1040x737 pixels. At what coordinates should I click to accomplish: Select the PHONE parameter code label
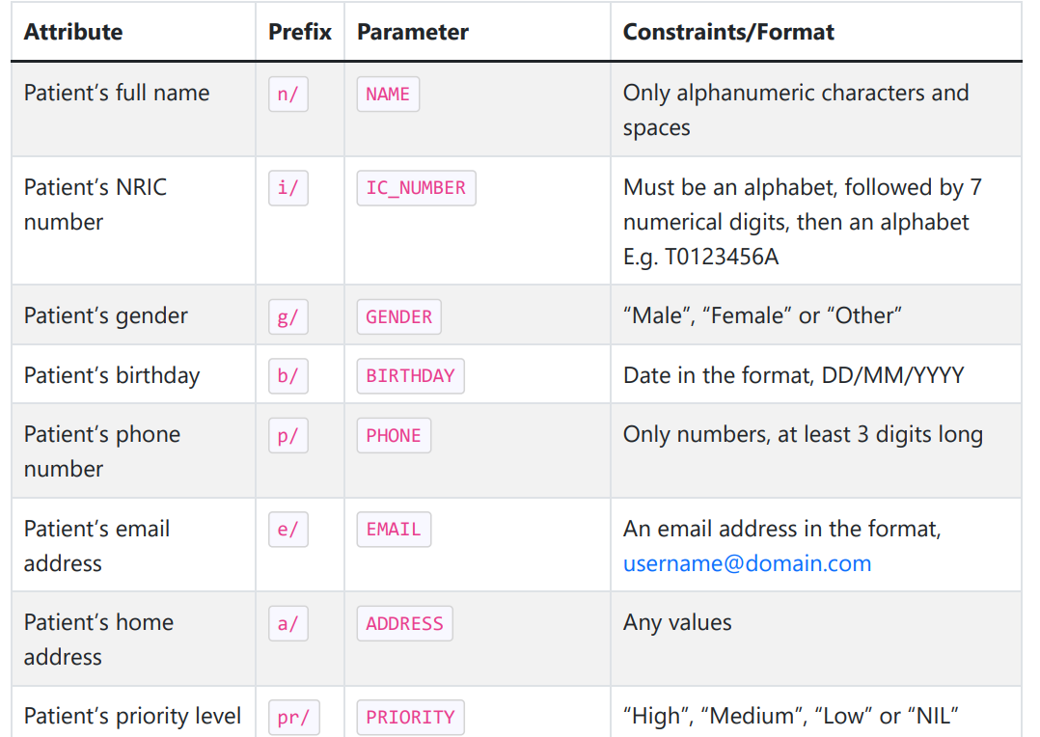394,435
